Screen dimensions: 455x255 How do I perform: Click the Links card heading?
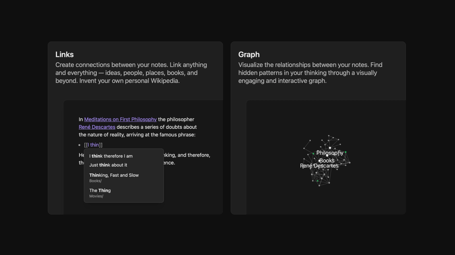coord(65,54)
